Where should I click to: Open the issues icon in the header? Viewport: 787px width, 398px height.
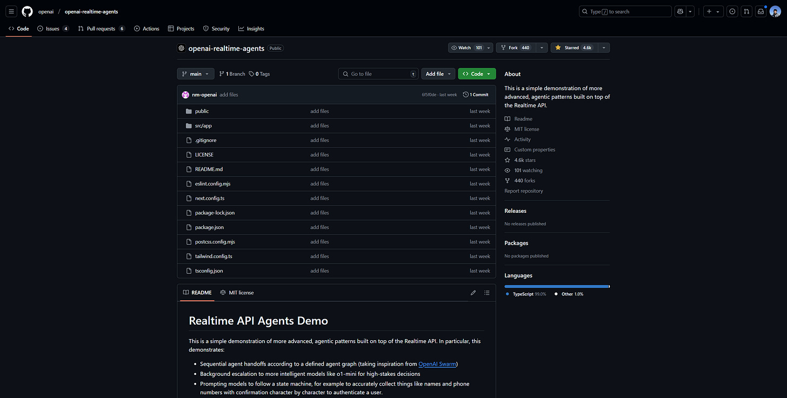tap(732, 11)
